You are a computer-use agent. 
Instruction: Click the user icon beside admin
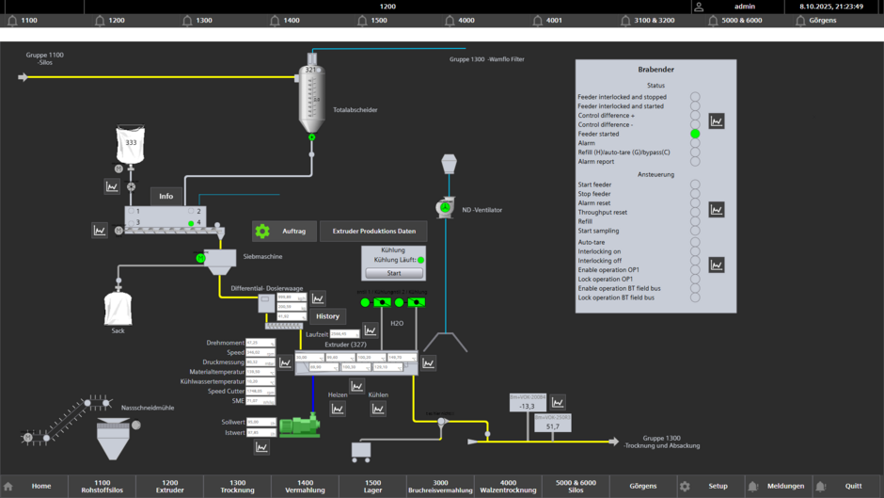click(x=699, y=7)
